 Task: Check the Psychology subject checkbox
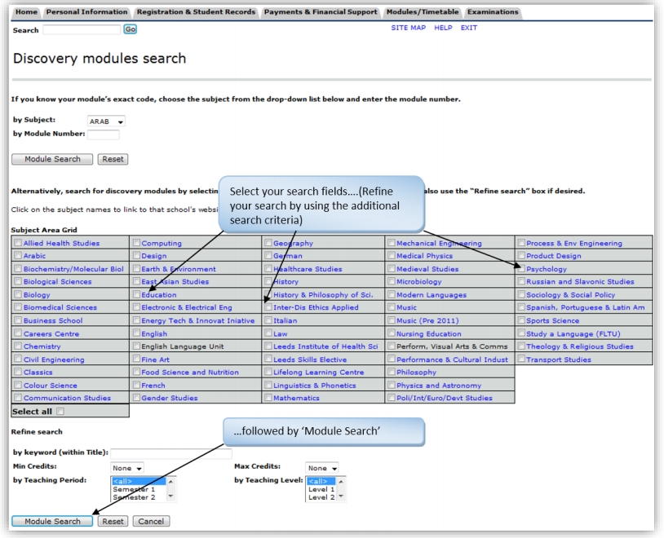[521, 268]
